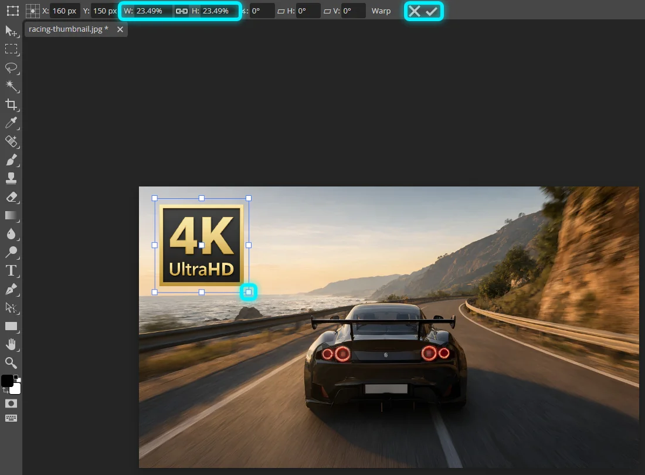
Task: Close the racing-thumbnail.jpg tab
Action: pos(120,29)
